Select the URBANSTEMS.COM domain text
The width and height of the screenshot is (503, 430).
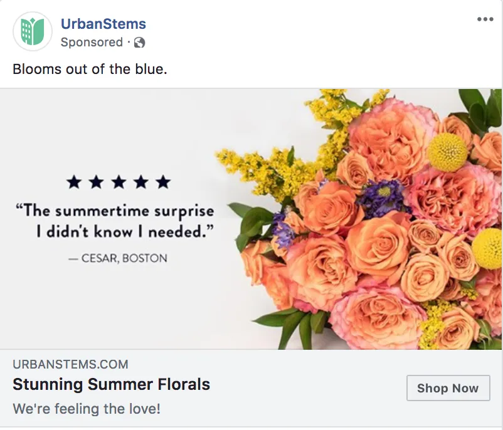70,364
